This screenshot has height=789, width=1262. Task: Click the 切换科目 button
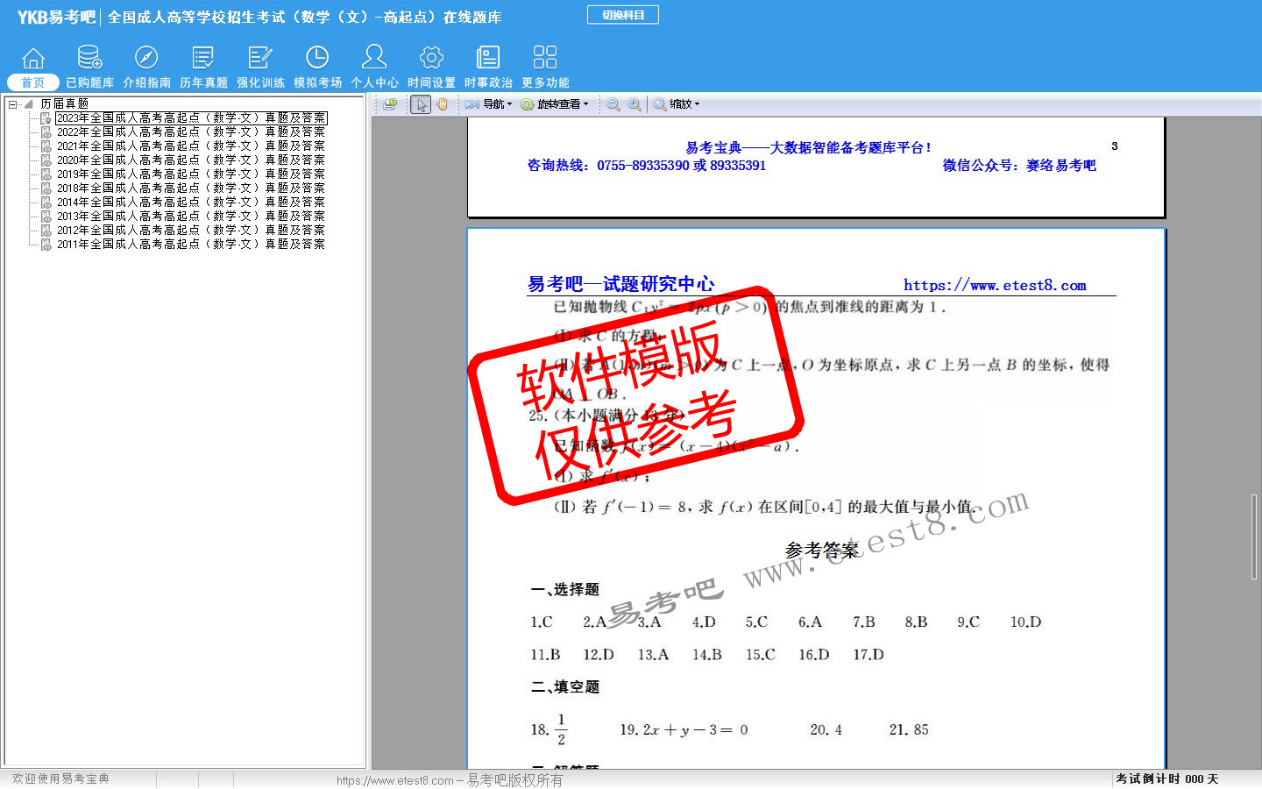click(x=623, y=15)
